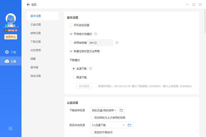
Task: Browse folder for 下载转存目录
Action: (121, 110)
